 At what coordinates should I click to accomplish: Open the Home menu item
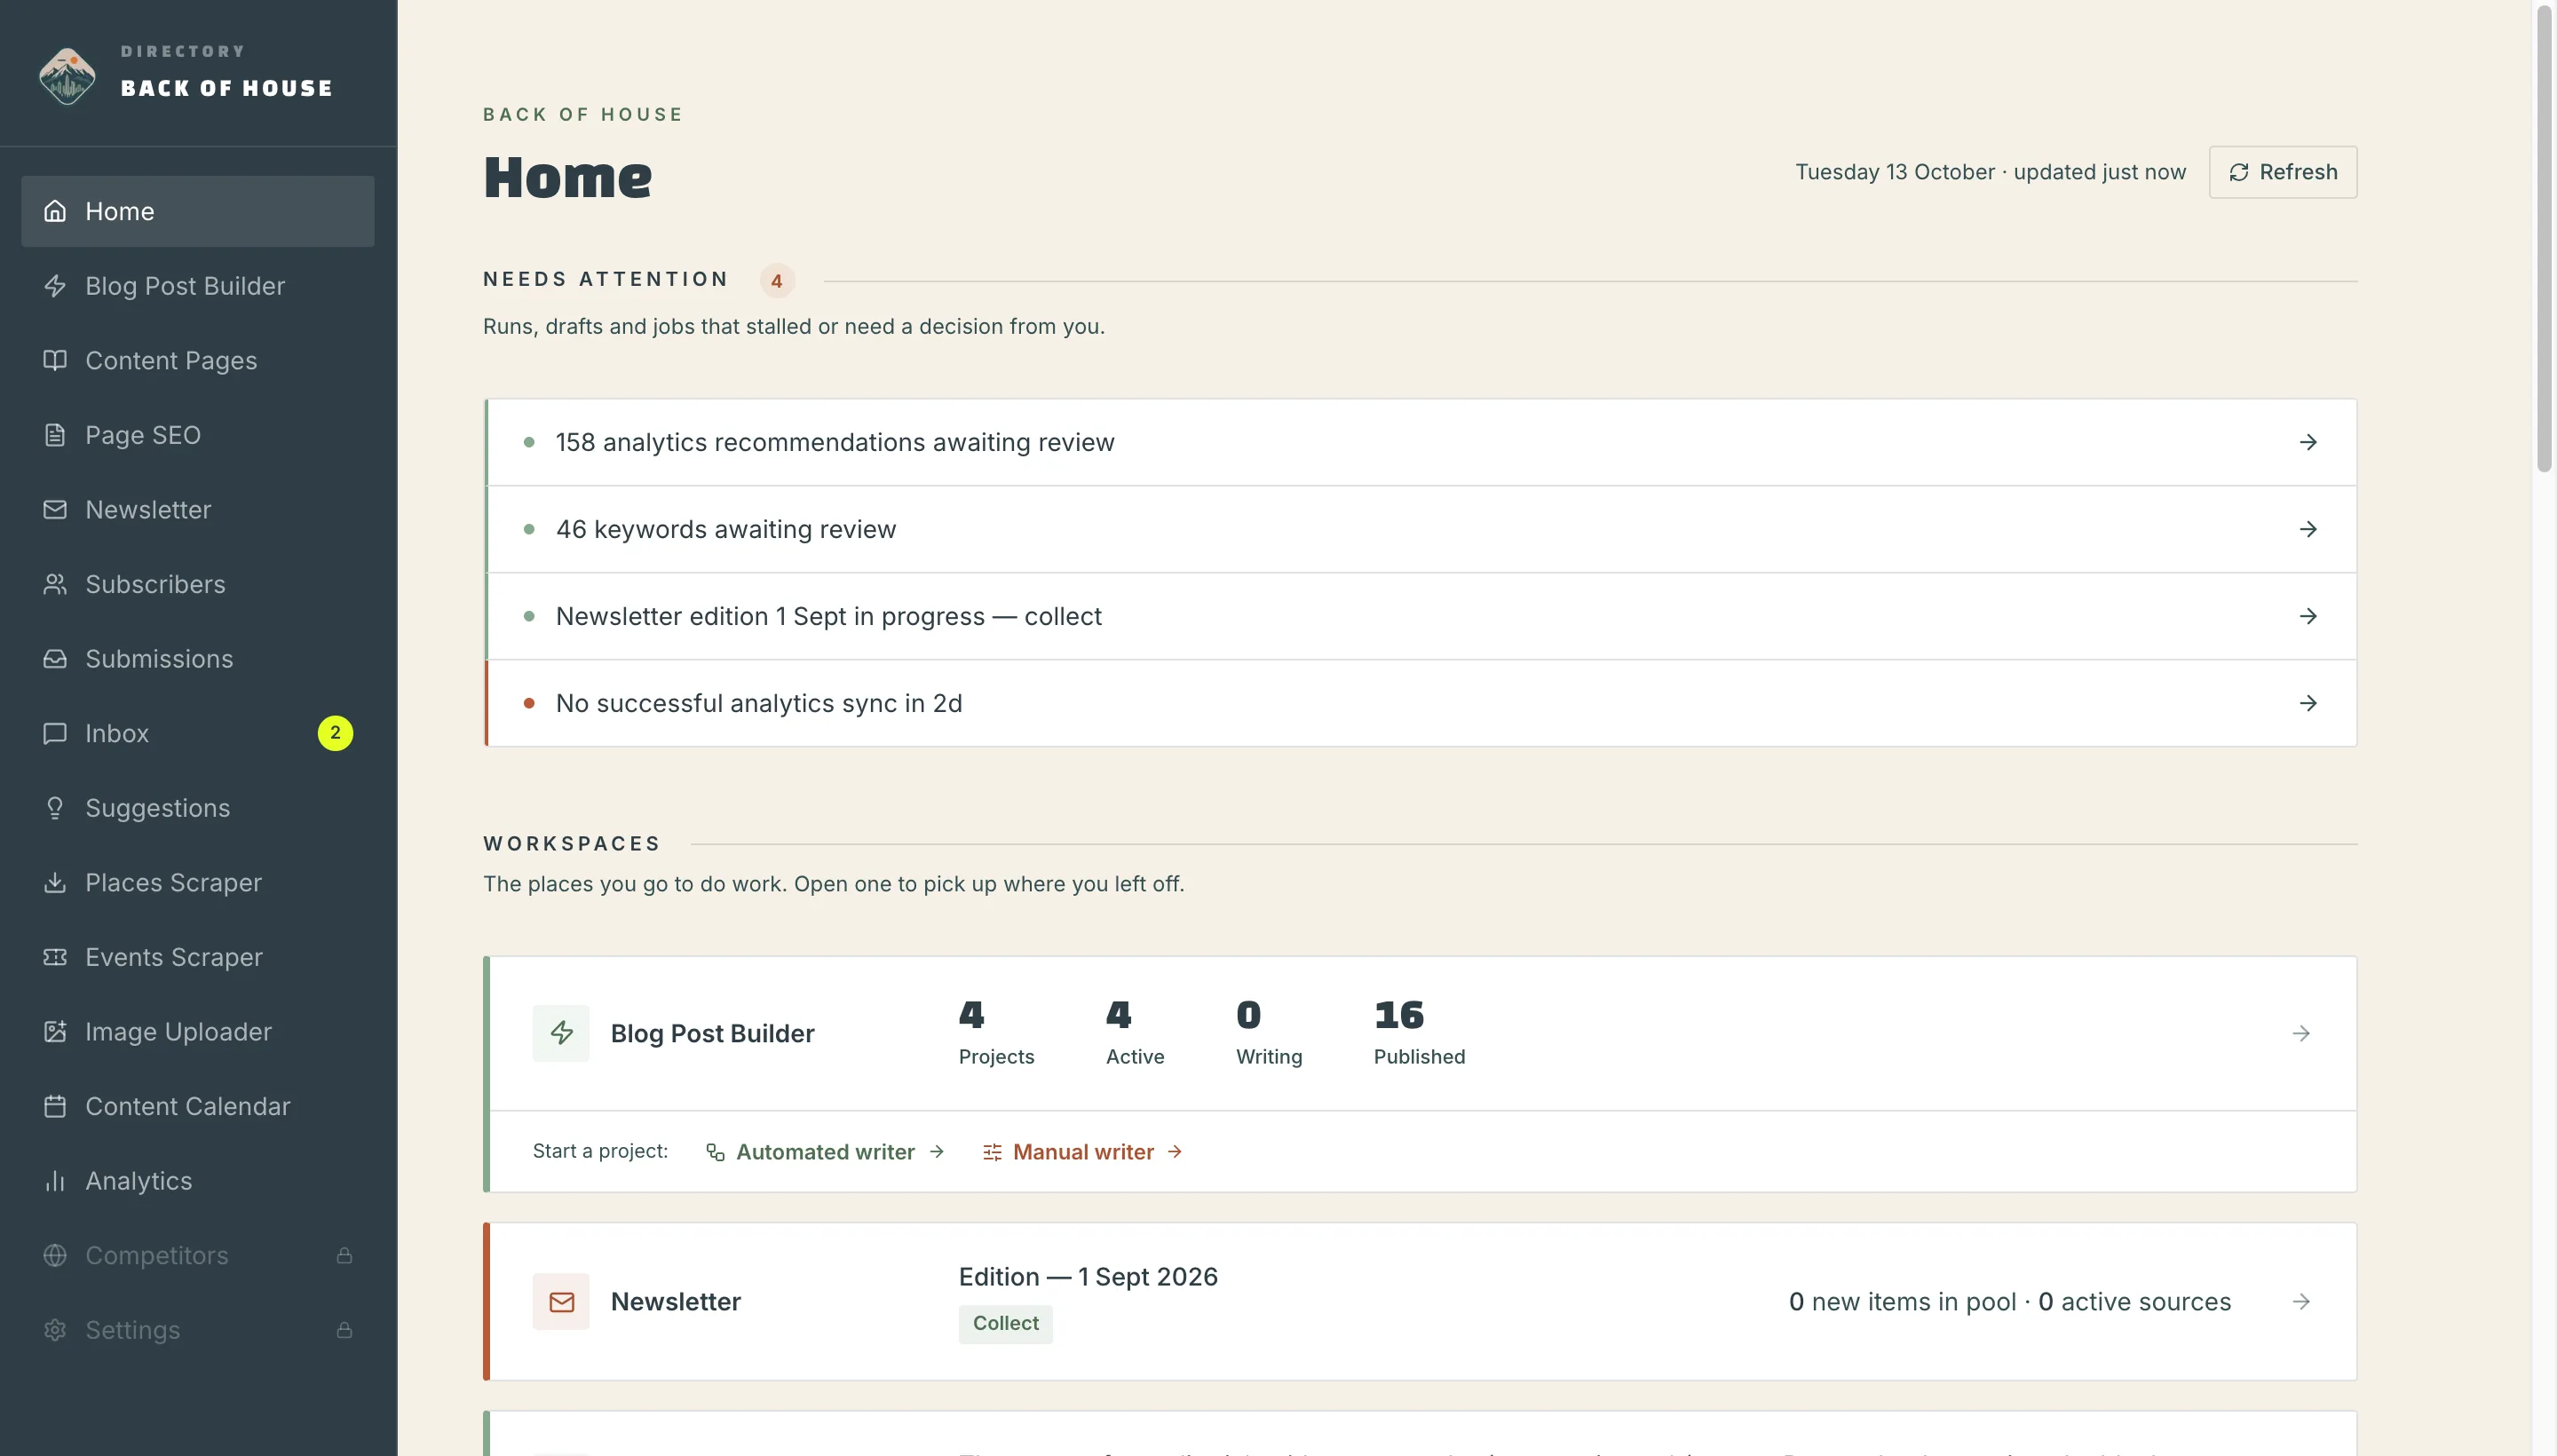pos(198,211)
